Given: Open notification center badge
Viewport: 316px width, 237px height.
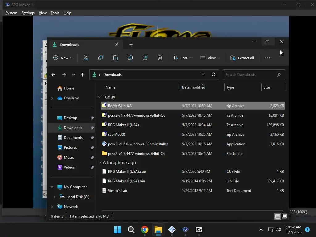Looking at the screenshot, I should tap(307, 230).
